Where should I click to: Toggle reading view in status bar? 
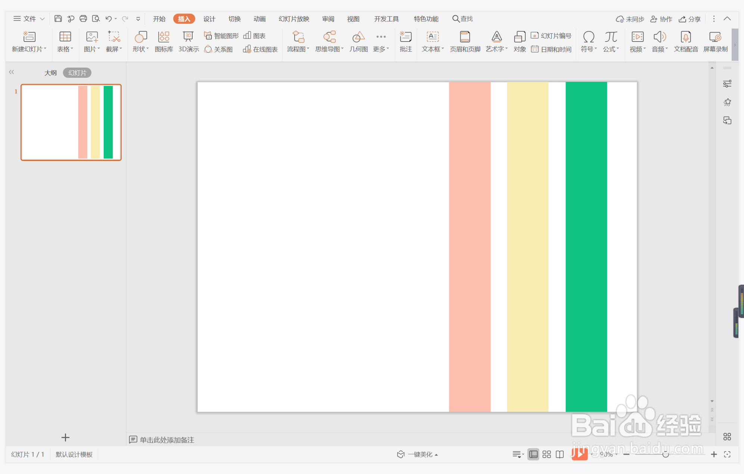click(x=560, y=454)
